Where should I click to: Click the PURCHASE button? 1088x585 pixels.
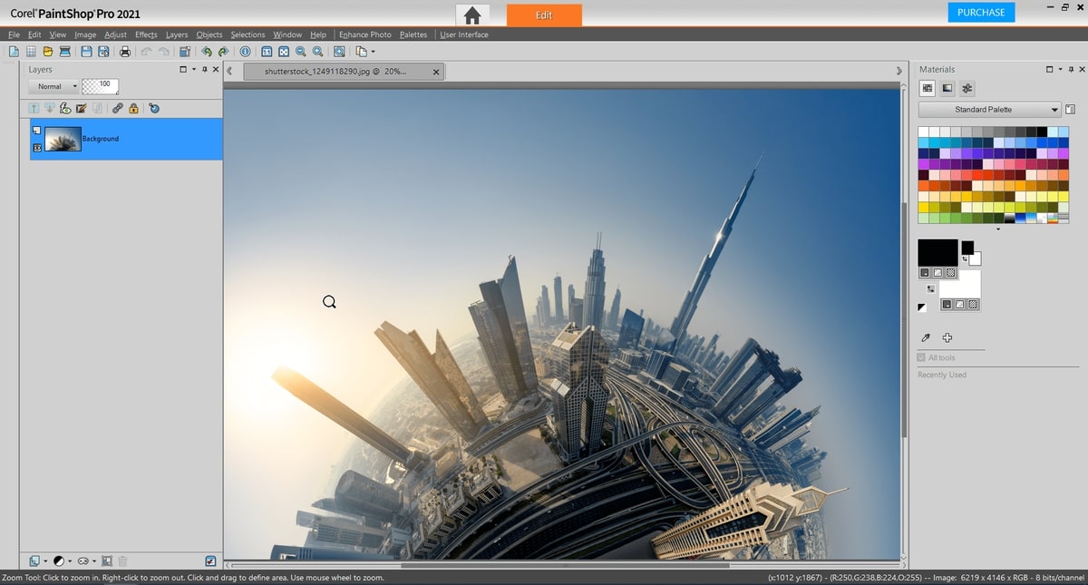click(980, 13)
